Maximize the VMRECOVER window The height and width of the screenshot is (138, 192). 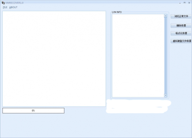click(185, 3)
